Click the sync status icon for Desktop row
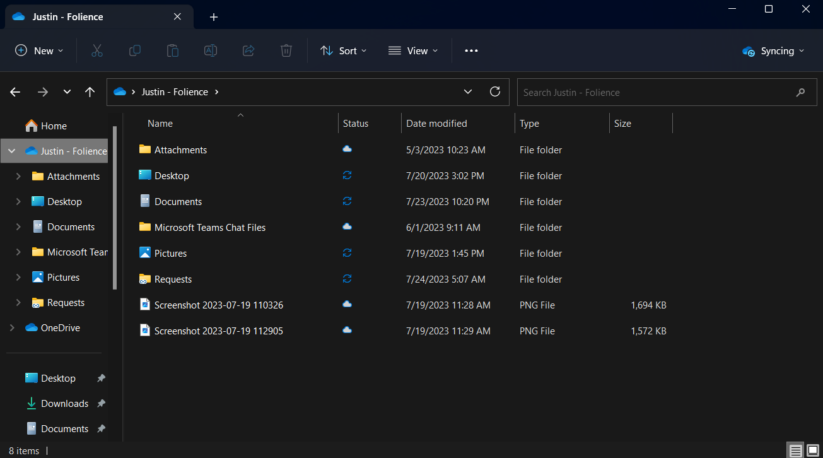The width and height of the screenshot is (823, 458). point(347,175)
